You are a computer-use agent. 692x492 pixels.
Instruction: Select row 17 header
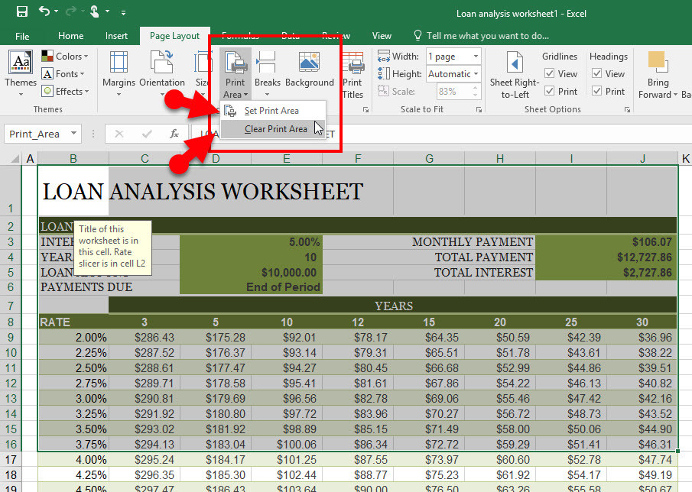[11, 460]
